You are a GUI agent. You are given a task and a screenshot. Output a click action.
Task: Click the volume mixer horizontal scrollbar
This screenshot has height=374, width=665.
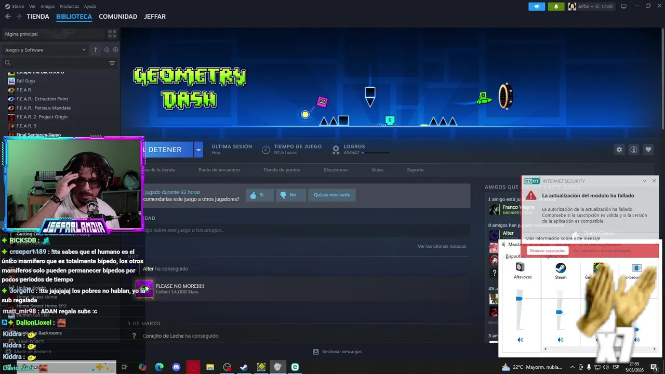point(599,349)
